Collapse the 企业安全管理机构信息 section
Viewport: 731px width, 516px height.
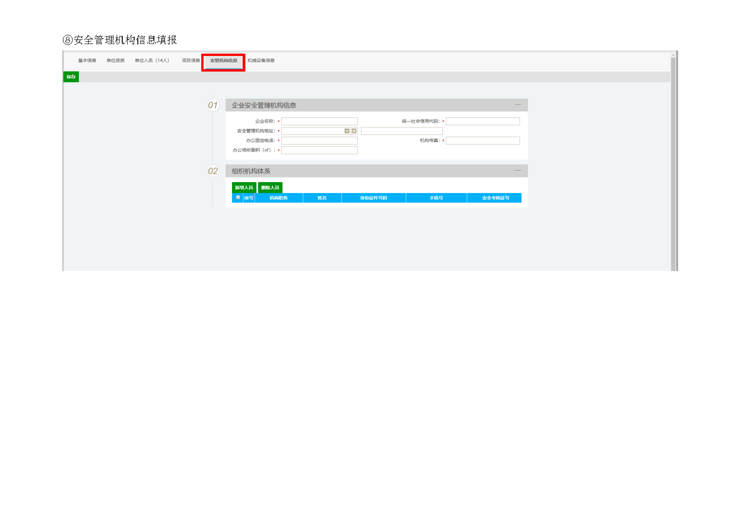click(x=518, y=105)
